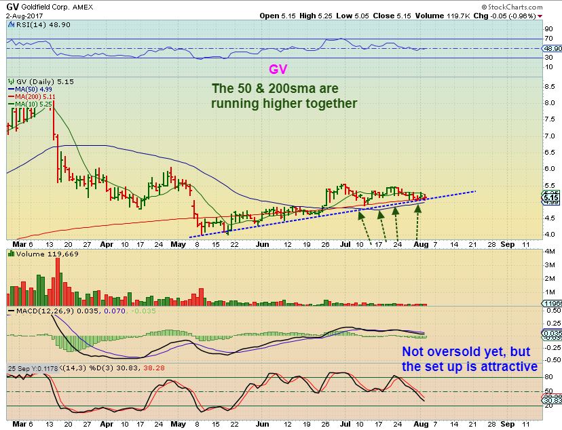Screen dimensions: 562x430
Task: Click the '%D(3) 30.83, 38.28' stochastic label
Action: point(127,368)
